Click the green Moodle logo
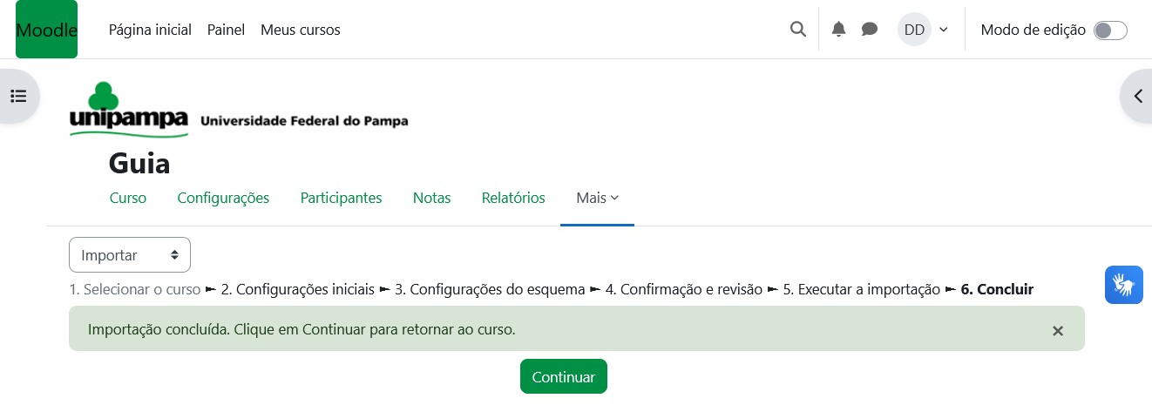 (x=46, y=30)
